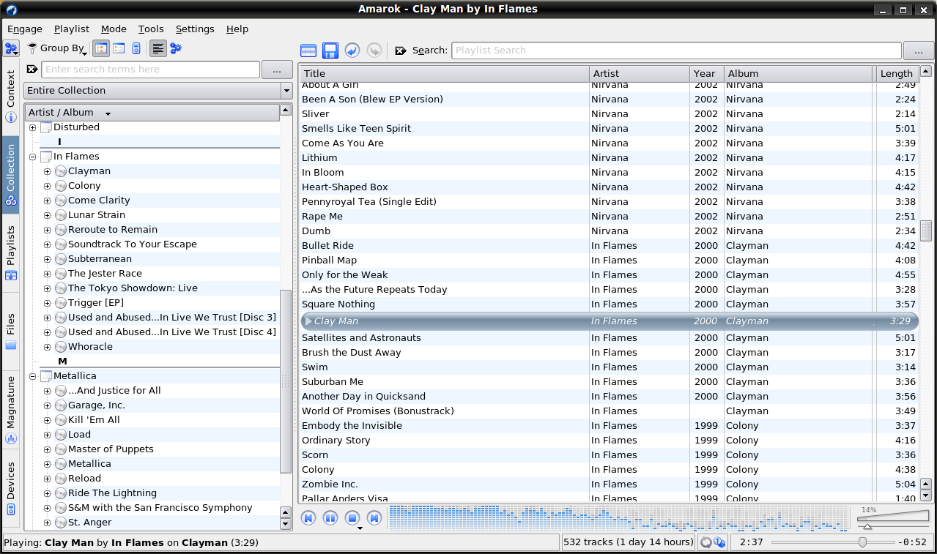This screenshot has height=554, width=937.
Task: Click the artist icon beside In Flames
Action: (46, 157)
